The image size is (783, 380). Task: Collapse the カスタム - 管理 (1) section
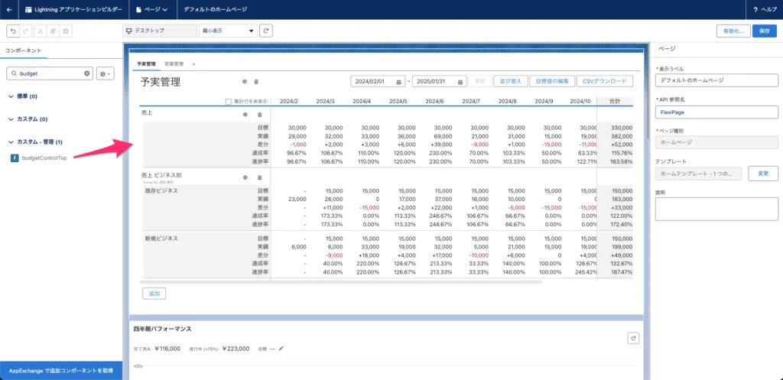tap(10, 142)
